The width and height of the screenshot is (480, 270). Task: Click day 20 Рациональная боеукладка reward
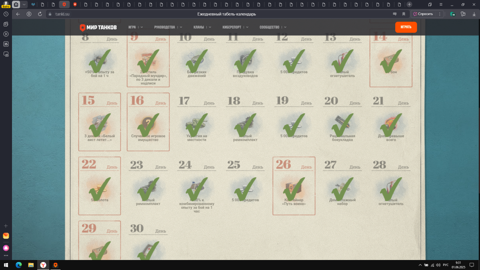[342, 122]
